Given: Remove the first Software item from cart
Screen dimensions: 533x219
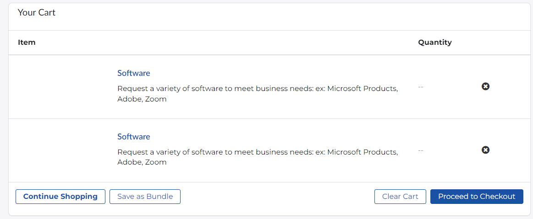Looking at the screenshot, I should tap(485, 86).
